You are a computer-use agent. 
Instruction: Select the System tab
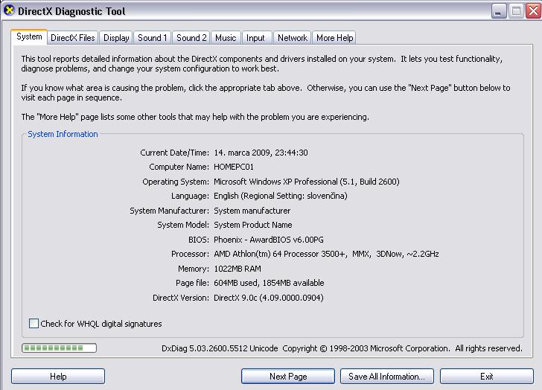(x=29, y=37)
